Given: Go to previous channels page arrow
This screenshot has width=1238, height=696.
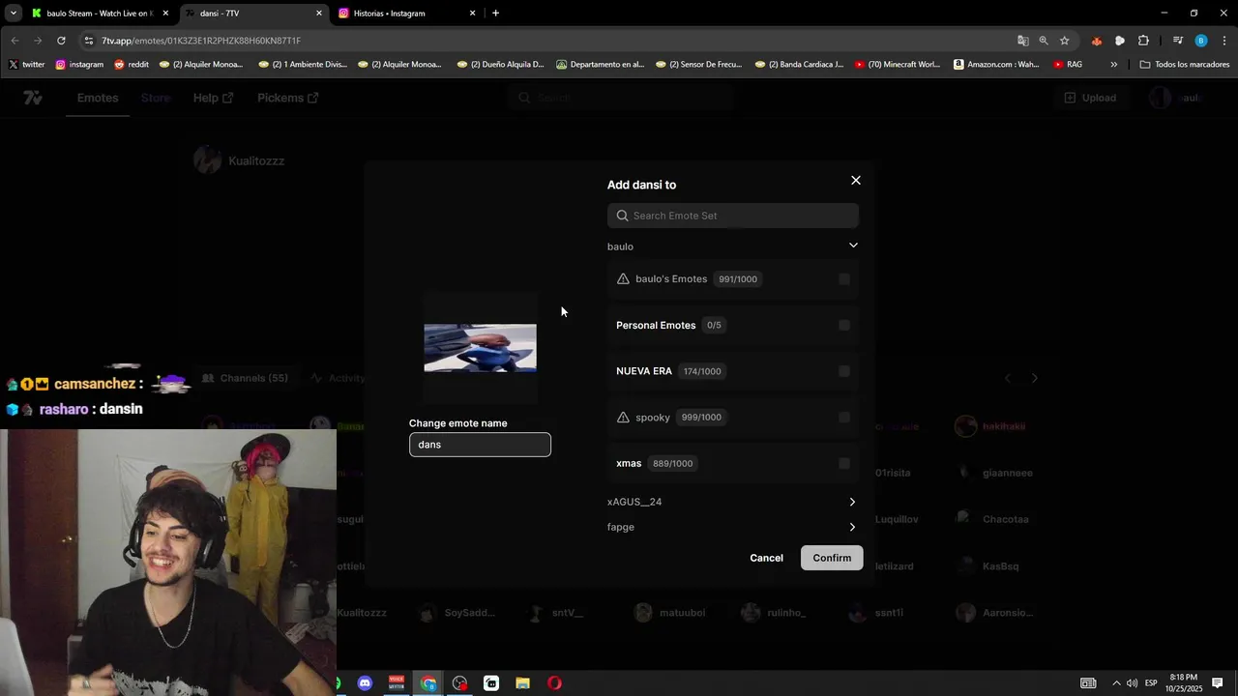Looking at the screenshot, I should [1008, 378].
